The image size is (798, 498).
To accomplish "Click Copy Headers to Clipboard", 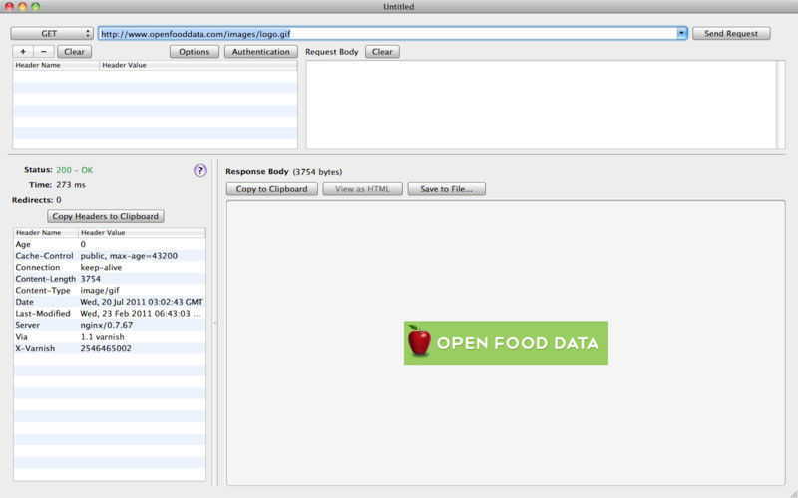I will [106, 216].
